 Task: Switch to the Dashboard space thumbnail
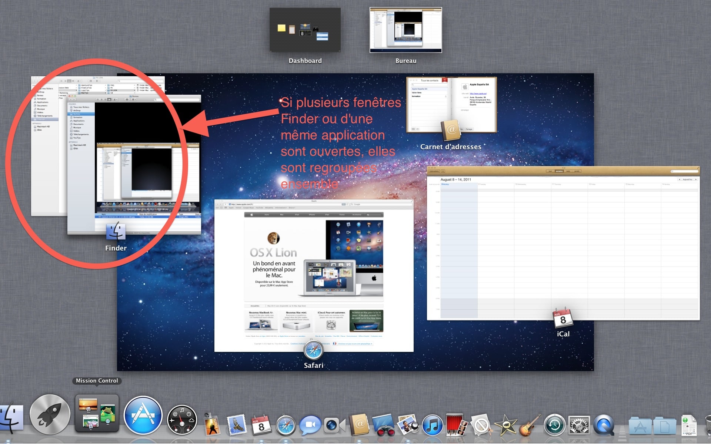pos(305,30)
